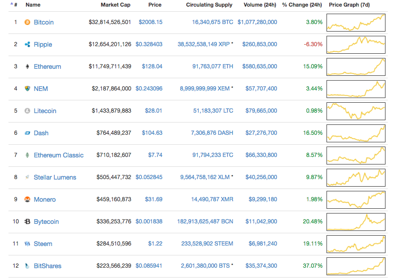Open the Bitcoin 7-day price graph
This screenshot has height=279, width=402.
point(356,23)
